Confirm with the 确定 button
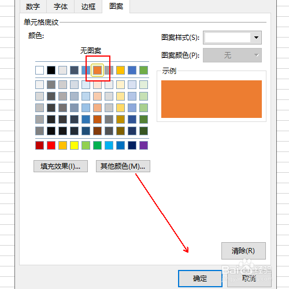This screenshot has width=289, height=289. pyautogui.click(x=200, y=279)
